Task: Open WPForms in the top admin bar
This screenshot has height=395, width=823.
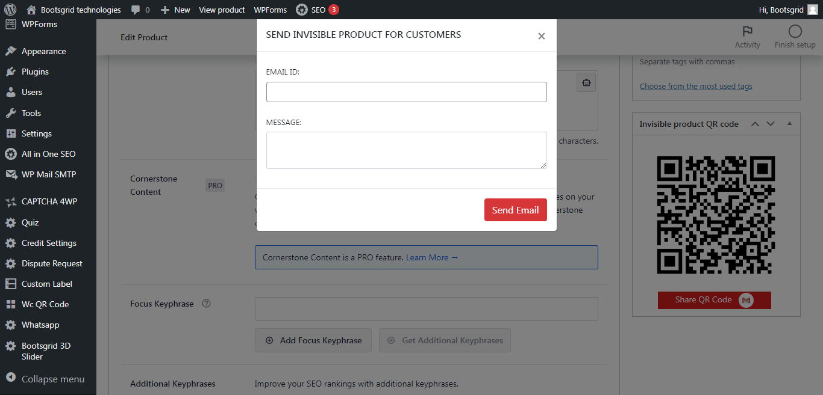Action: click(270, 10)
